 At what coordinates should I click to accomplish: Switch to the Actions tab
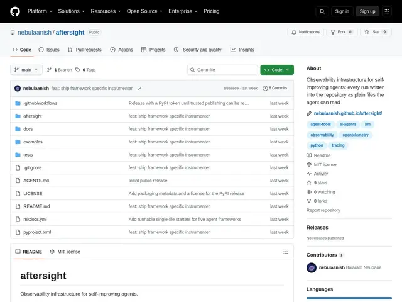coord(121,50)
